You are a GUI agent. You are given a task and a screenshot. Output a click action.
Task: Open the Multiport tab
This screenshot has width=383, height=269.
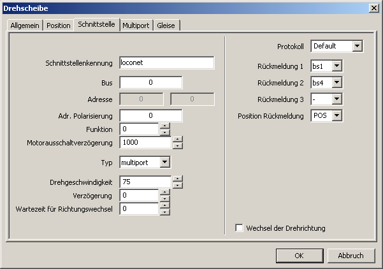[136, 25]
